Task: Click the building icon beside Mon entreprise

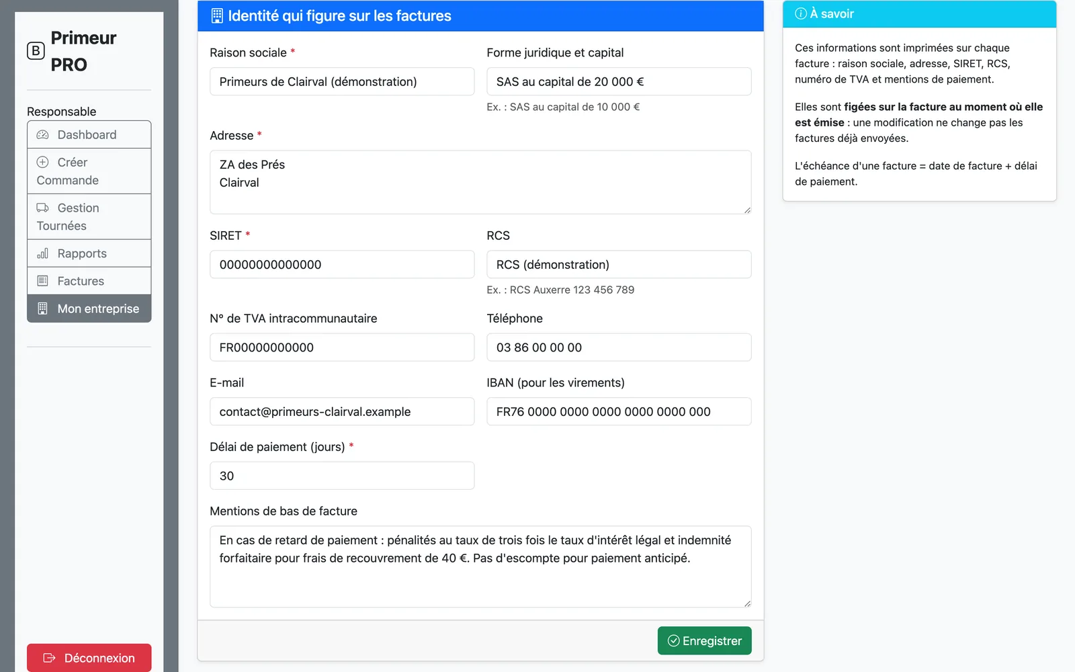Action: coord(42,308)
